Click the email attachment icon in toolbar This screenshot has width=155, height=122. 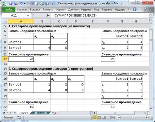click(x=47, y=4)
